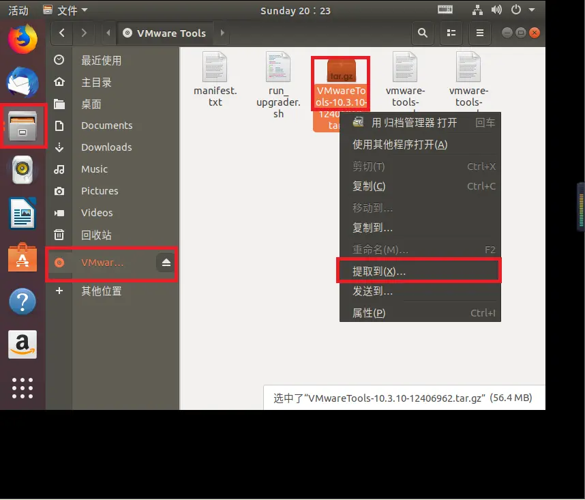585x500 pixels.
Task: Toggle list view in Files toolbar
Action: [451, 33]
